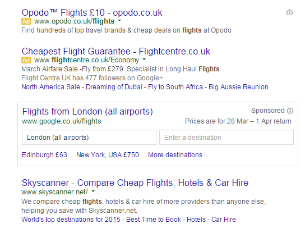The image size is (305, 228).
Task: Open the Dreaming of Dubai sitelink
Action: [x=114, y=87]
